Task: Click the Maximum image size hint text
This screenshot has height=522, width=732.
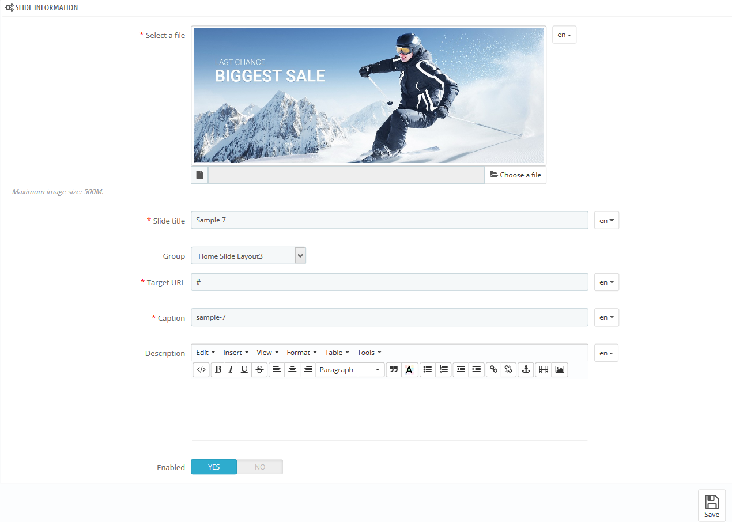Action: click(58, 191)
